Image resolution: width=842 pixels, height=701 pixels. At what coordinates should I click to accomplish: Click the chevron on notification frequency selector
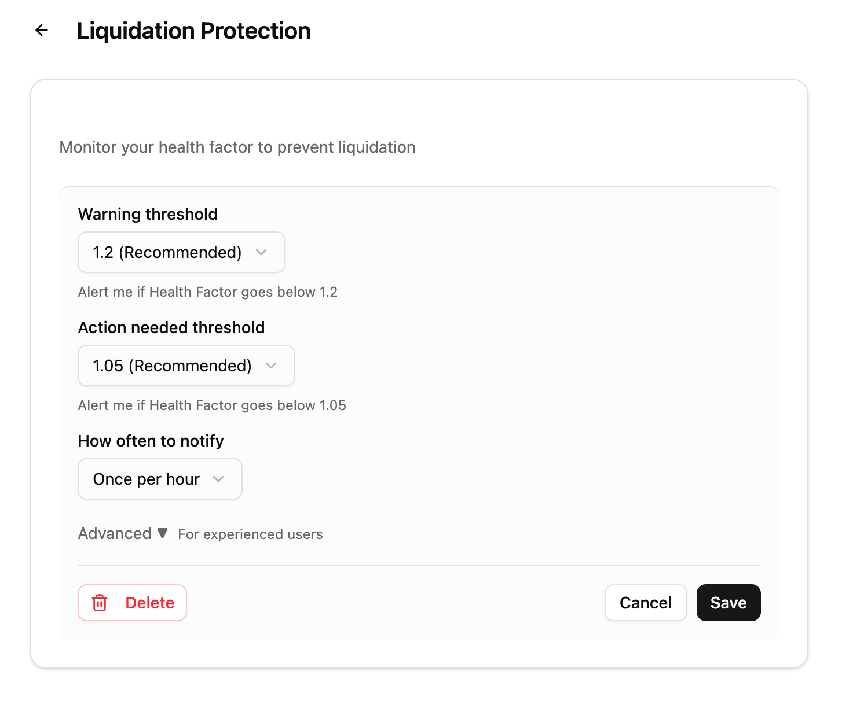219,479
